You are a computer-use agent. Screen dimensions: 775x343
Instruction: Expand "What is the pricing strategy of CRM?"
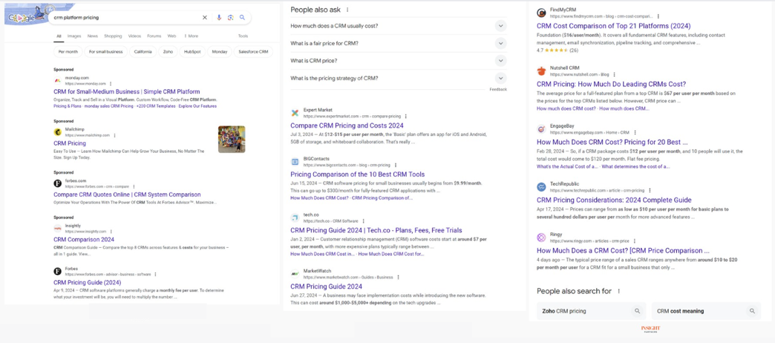click(500, 78)
